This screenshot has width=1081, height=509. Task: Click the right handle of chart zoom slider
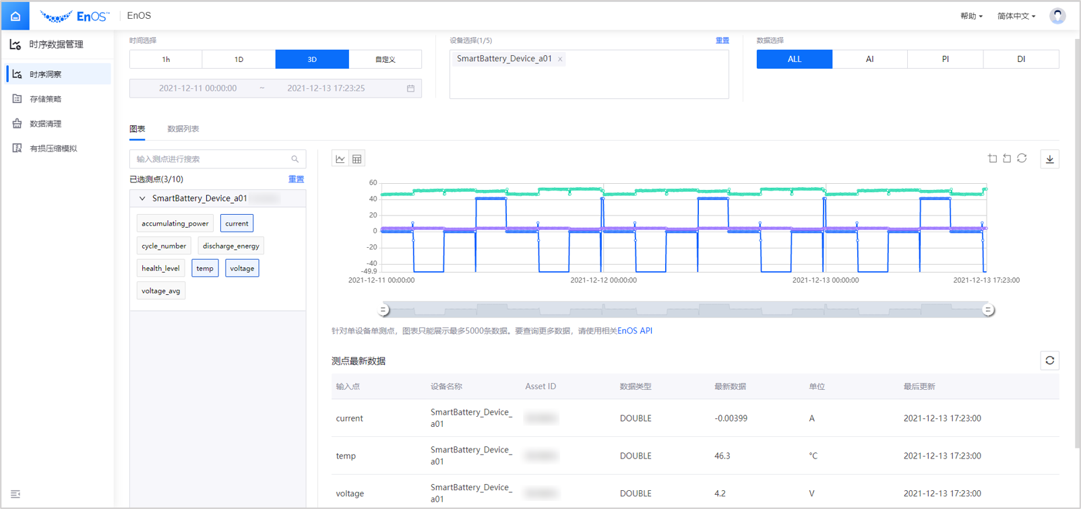point(987,310)
